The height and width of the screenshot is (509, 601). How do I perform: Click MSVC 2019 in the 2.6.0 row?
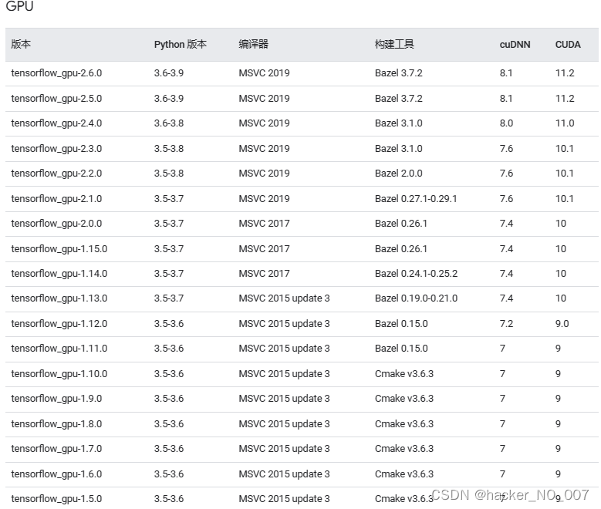[x=264, y=73]
